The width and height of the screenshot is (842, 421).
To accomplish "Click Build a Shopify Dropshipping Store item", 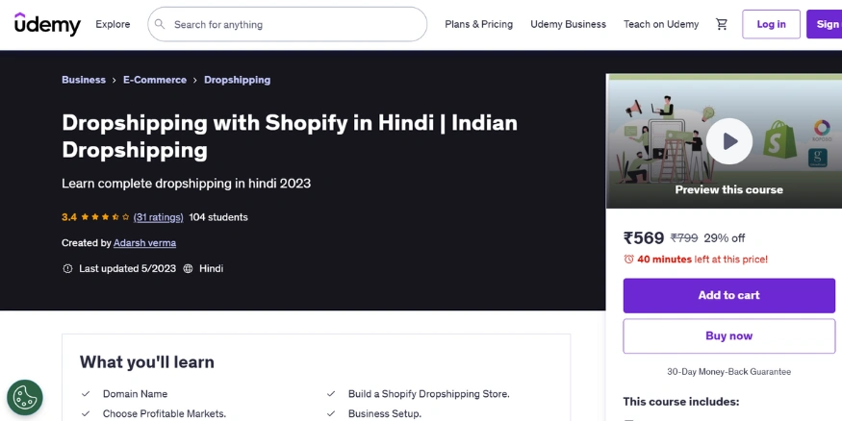I will (429, 394).
